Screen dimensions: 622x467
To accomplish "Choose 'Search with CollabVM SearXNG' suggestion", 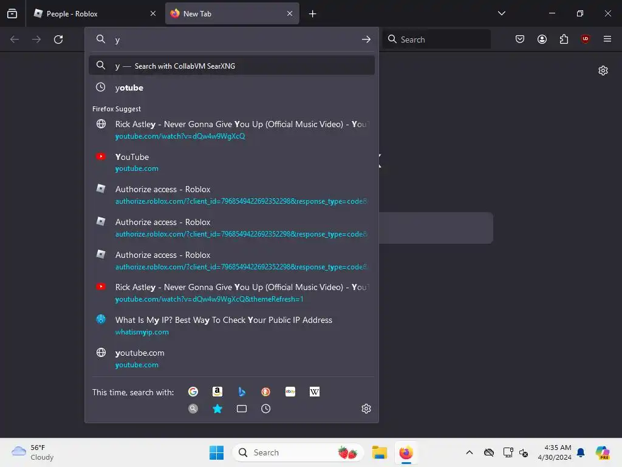I will pyautogui.click(x=231, y=66).
